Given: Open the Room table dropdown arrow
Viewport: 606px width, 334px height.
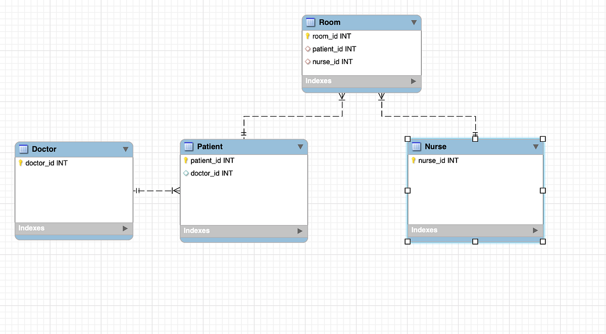Looking at the screenshot, I should 415,22.
